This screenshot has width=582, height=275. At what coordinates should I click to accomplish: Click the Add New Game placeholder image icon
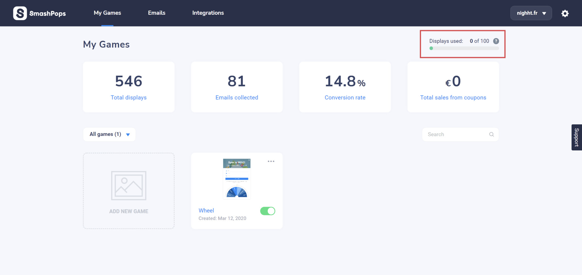pyautogui.click(x=128, y=186)
